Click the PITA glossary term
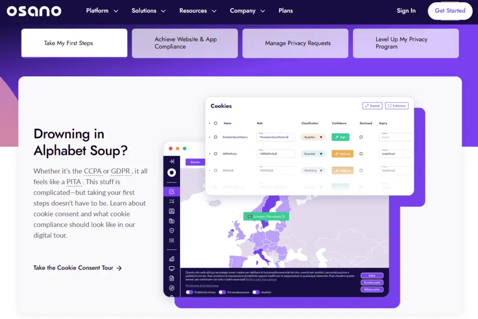The height and width of the screenshot is (319, 478). click(74, 182)
